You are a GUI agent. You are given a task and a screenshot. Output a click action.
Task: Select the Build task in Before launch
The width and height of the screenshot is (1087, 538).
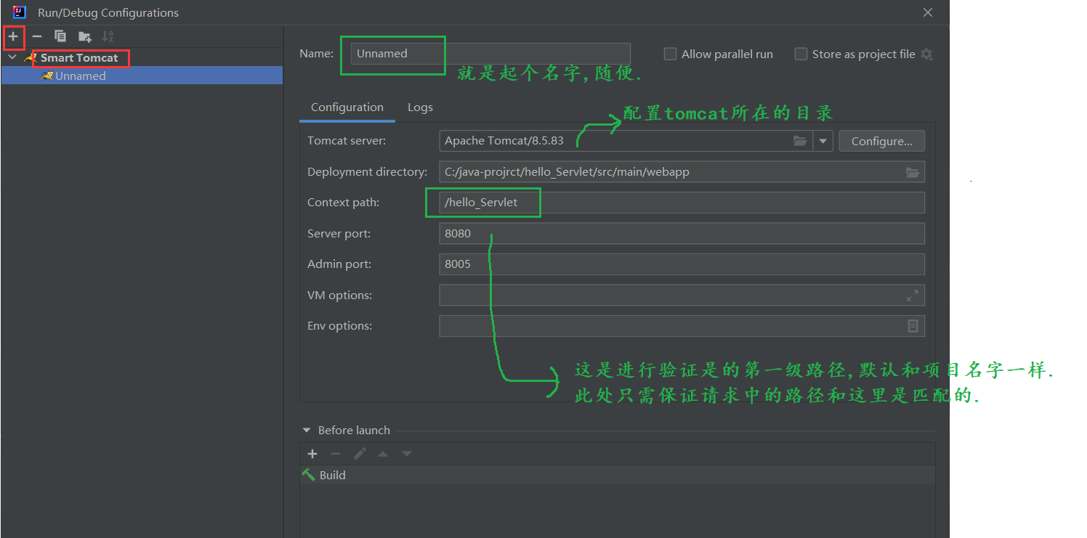(x=617, y=475)
